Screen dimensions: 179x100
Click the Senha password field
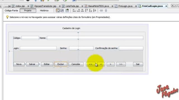(81, 48)
